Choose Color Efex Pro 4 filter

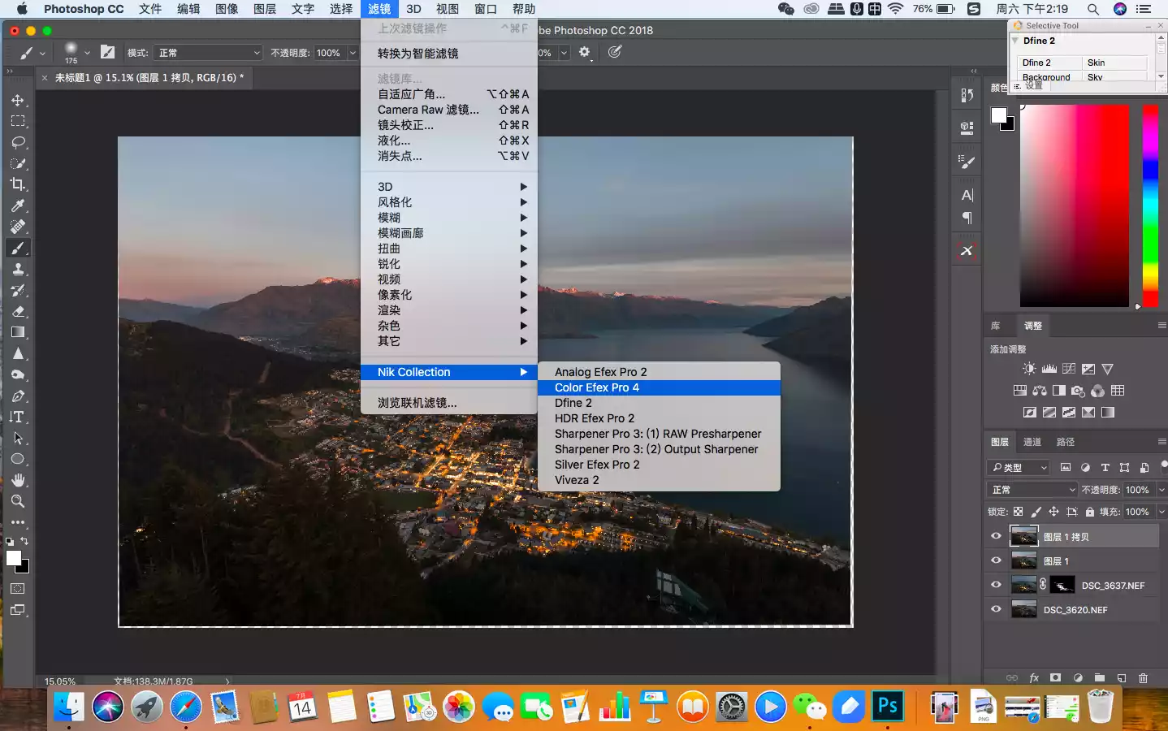tap(597, 387)
